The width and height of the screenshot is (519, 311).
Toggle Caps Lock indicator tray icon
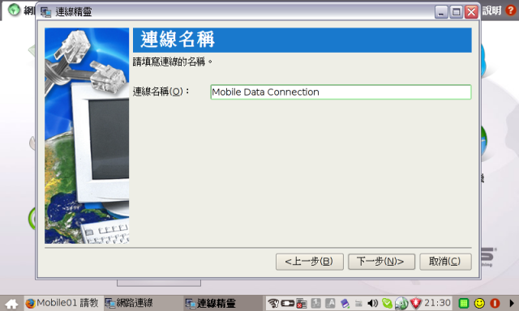click(x=330, y=303)
